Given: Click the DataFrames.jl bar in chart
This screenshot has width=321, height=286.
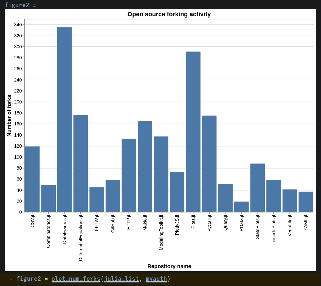Looking at the screenshot, I should pyautogui.click(x=64, y=120).
